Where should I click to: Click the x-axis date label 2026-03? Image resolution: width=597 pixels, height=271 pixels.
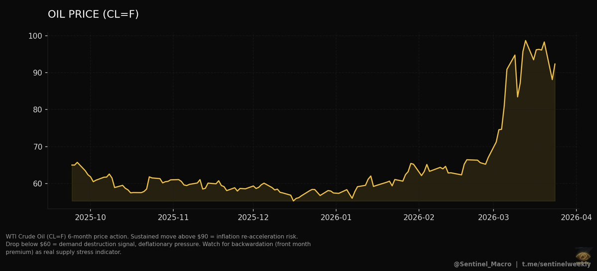tap(493, 217)
